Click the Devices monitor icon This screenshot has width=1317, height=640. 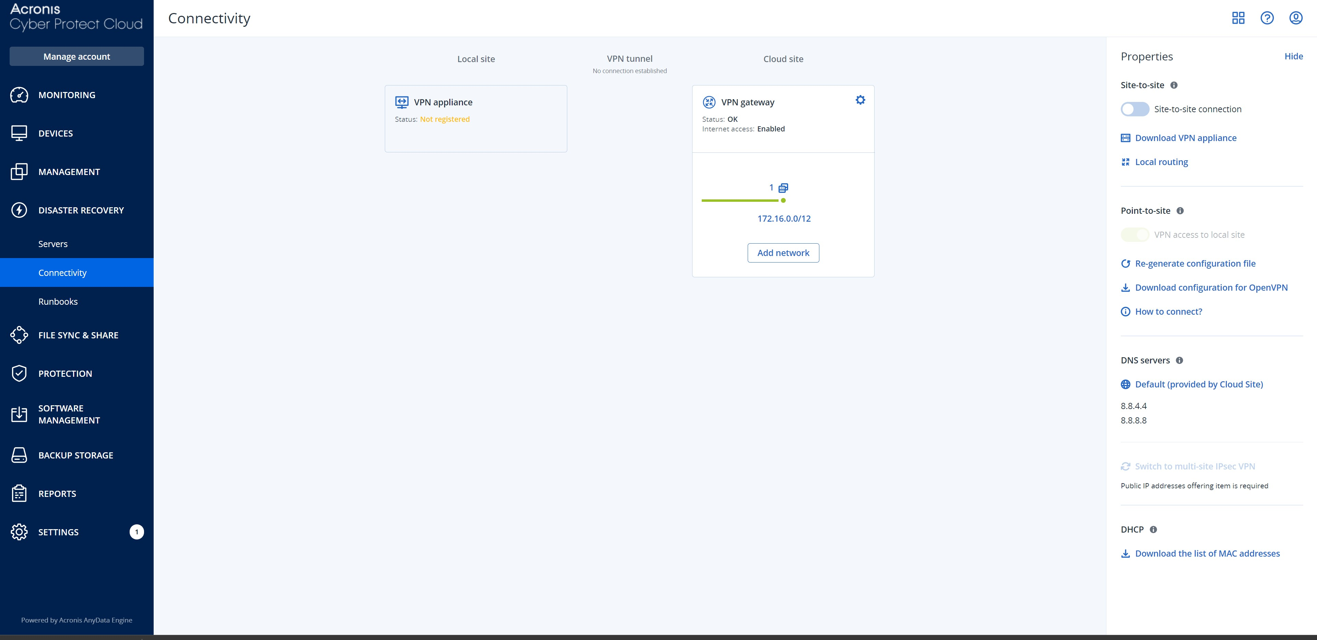click(19, 133)
